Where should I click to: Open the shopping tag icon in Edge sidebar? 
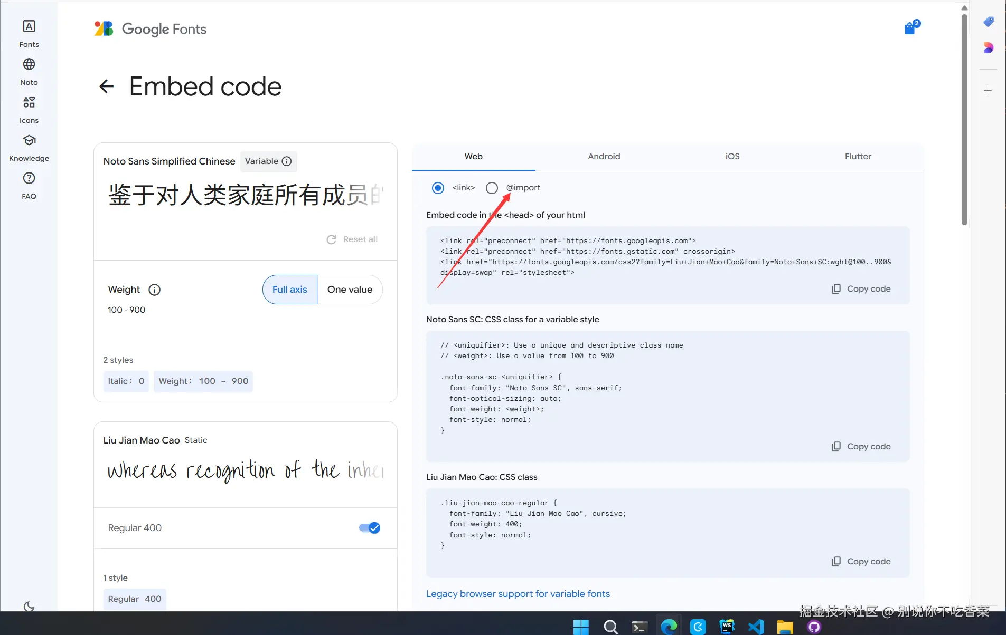tap(988, 22)
